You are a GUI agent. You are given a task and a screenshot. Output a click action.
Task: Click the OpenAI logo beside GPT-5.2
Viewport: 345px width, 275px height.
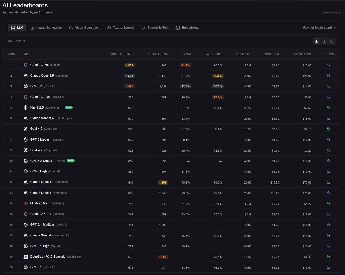pos(26,86)
